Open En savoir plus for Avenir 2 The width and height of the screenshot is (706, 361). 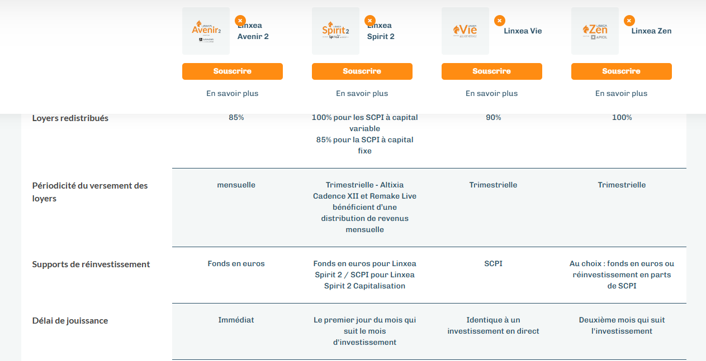point(233,94)
